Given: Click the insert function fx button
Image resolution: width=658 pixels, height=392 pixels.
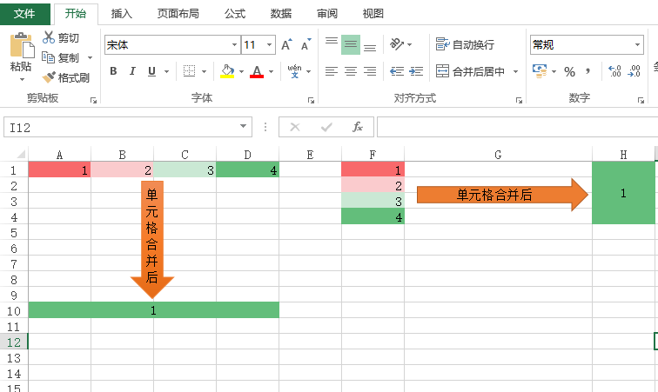Looking at the screenshot, I should coord(358,127).
